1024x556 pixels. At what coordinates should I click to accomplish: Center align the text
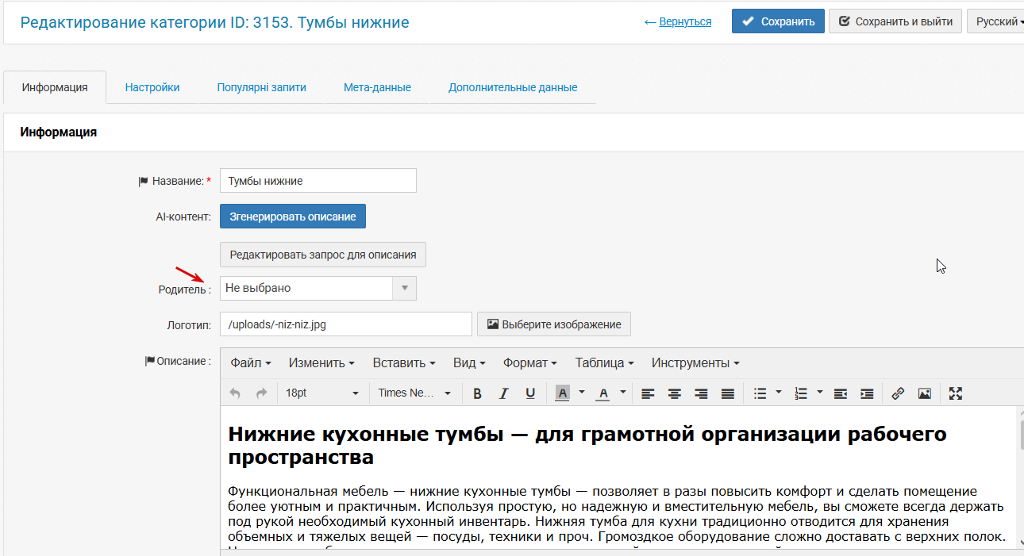675,393
